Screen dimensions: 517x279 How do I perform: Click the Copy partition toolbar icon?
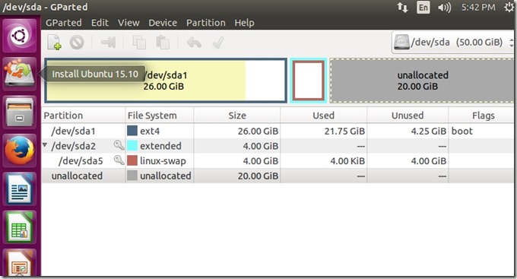139,43
